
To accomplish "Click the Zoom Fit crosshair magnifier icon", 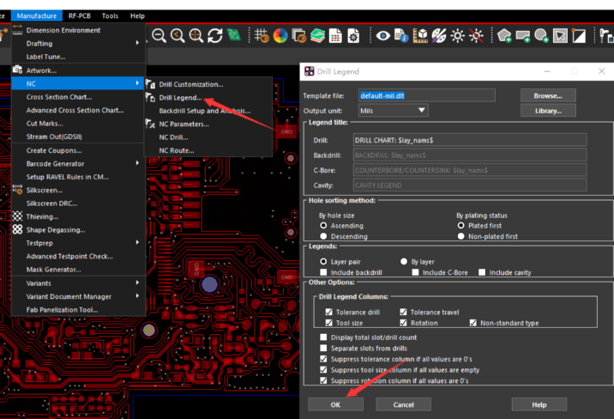I will (x=196, y=36).
